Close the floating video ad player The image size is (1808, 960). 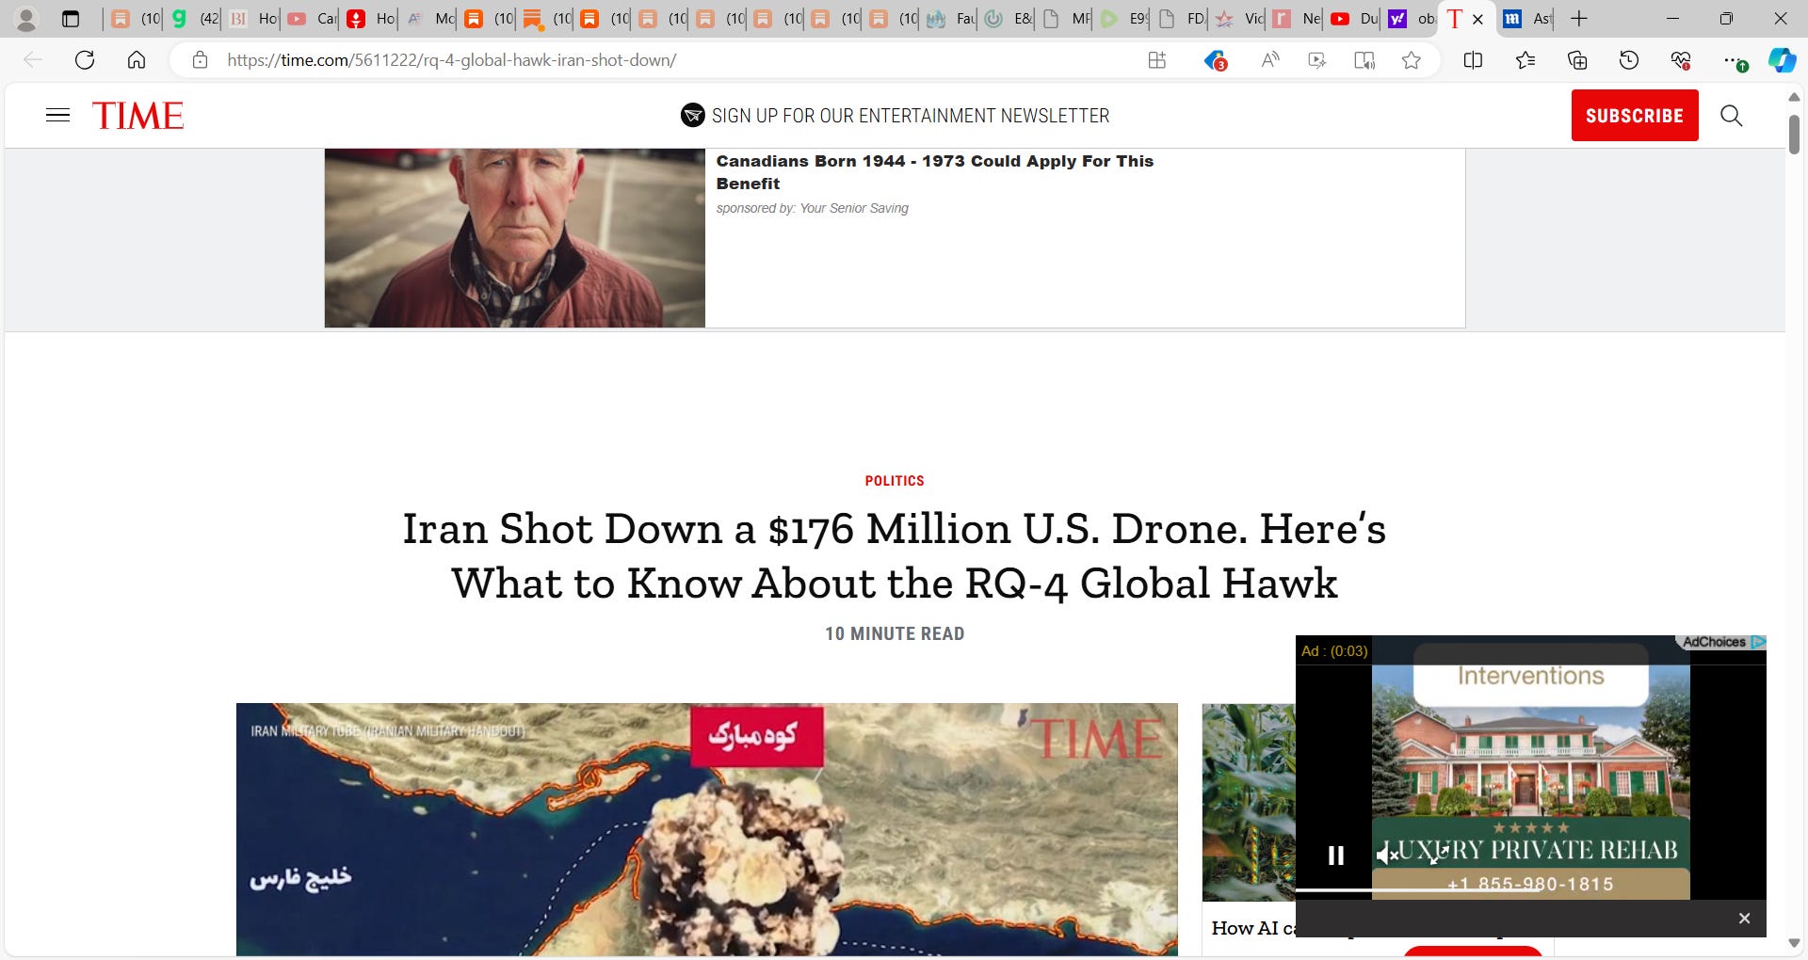point(1744,919)
